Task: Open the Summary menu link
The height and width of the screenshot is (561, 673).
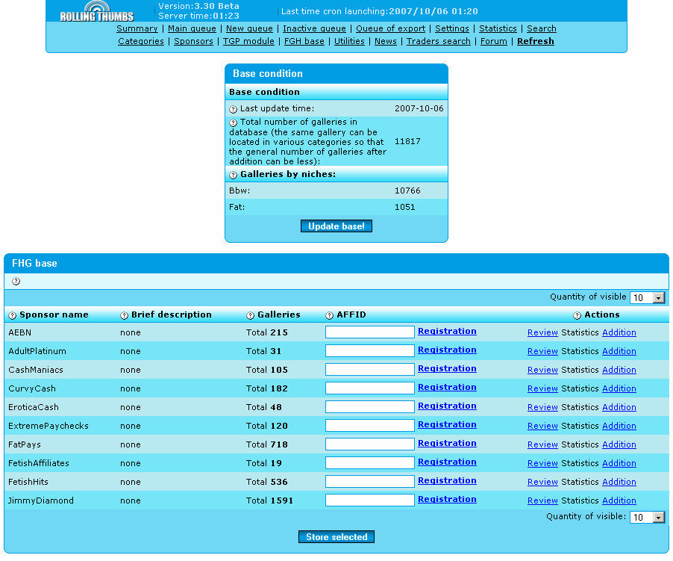Action: 137,29
